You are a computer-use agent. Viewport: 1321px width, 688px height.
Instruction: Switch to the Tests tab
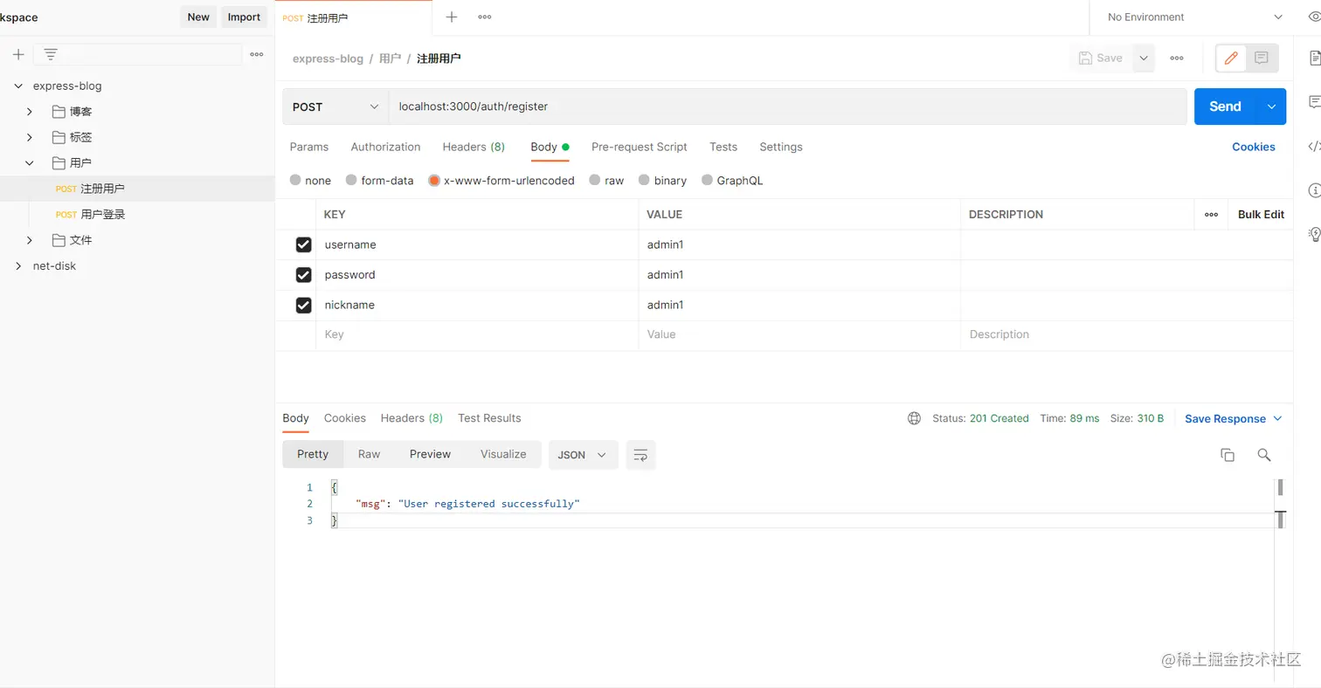(x=723, y=147)
